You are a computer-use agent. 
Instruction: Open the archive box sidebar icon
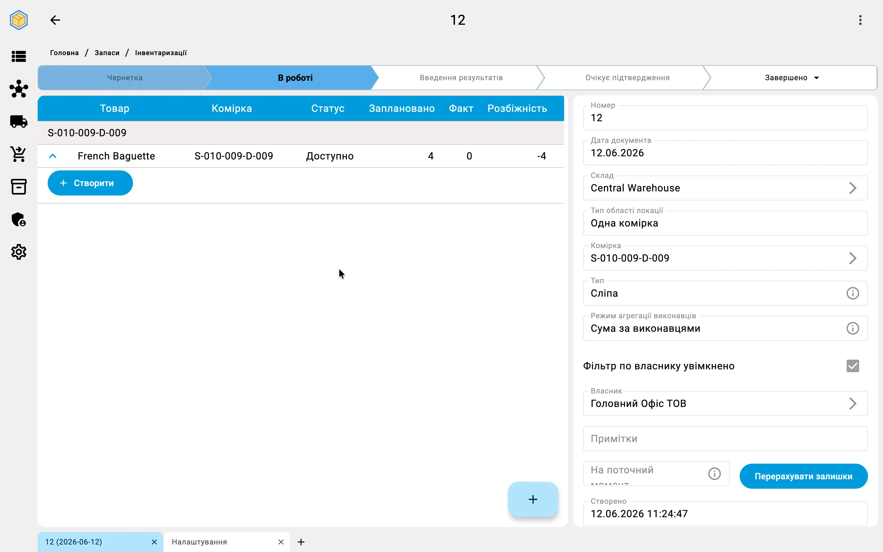click(19, 186)
